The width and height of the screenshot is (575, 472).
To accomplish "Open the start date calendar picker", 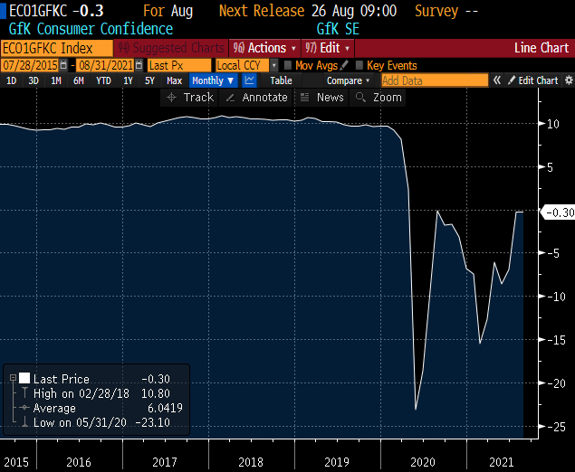I will 62,65.
